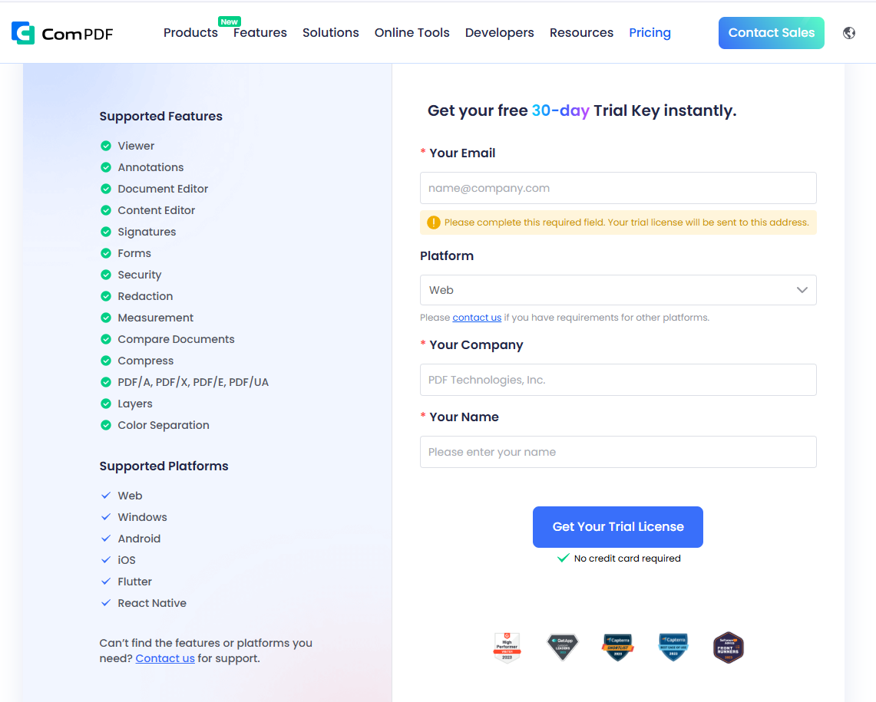Image resolution: width=876 pixels, height=702 pixels.
Task: Expand the Platform dropdown
Action: (618, 290)
